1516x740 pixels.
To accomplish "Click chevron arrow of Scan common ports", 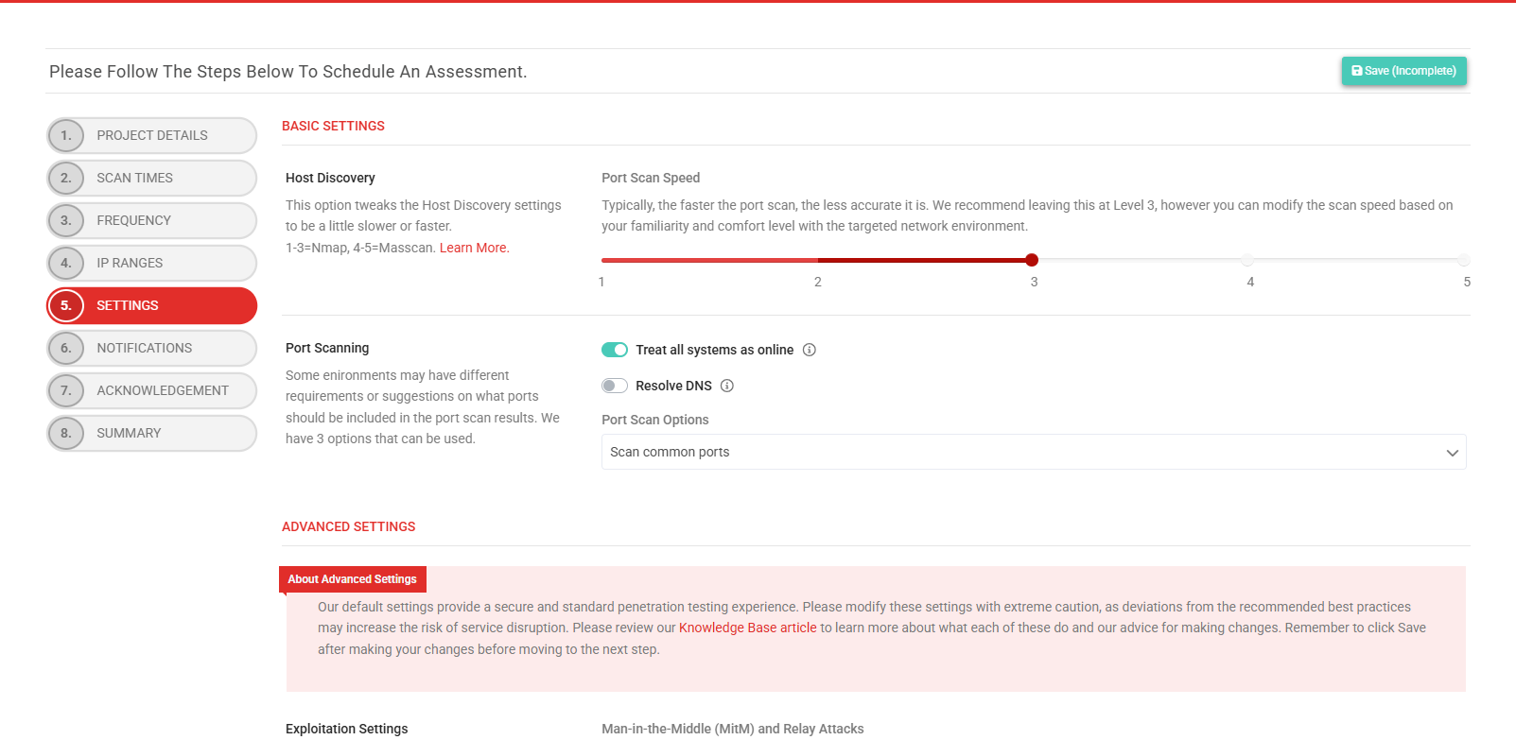I will 1452,453.
